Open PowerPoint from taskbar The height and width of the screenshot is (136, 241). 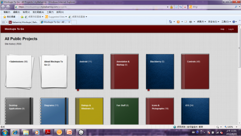[x=69, y=132]
